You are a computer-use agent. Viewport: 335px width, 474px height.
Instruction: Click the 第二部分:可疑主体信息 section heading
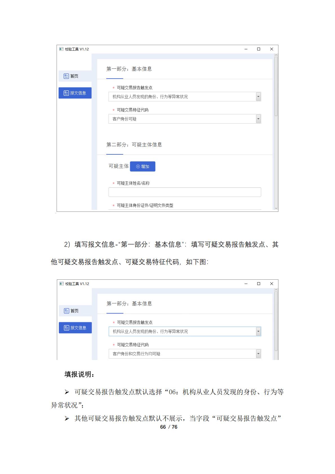point(134,145)
